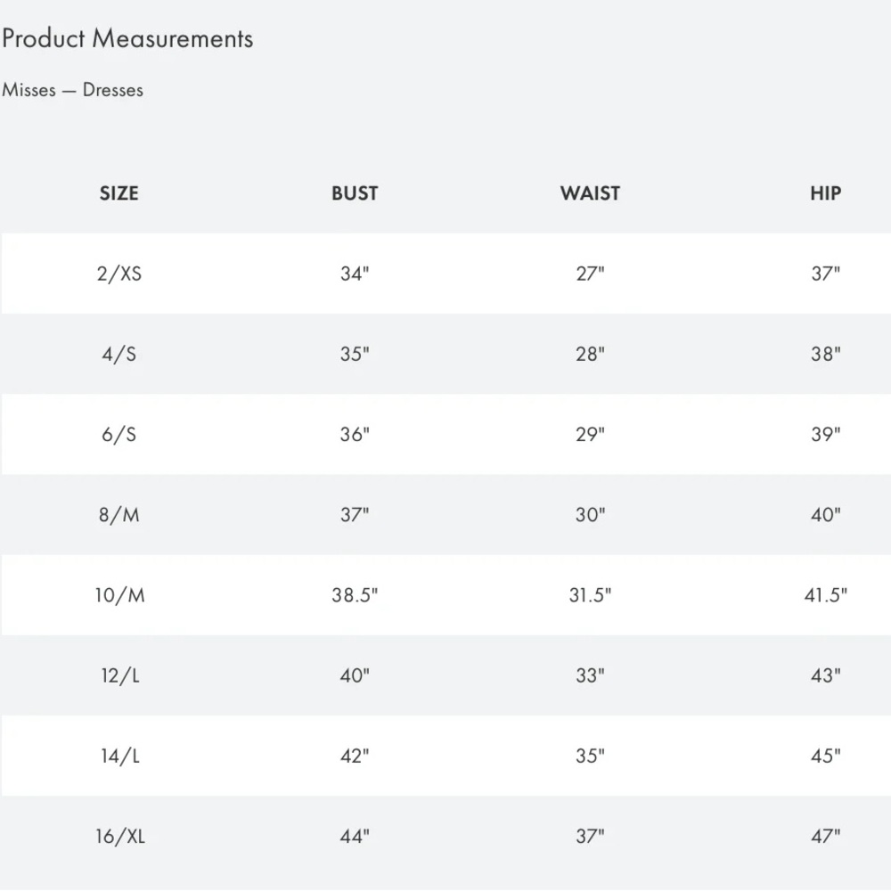891x891 pixels.
Task: Click the 41.5" hip value
Action: point(825,595)
